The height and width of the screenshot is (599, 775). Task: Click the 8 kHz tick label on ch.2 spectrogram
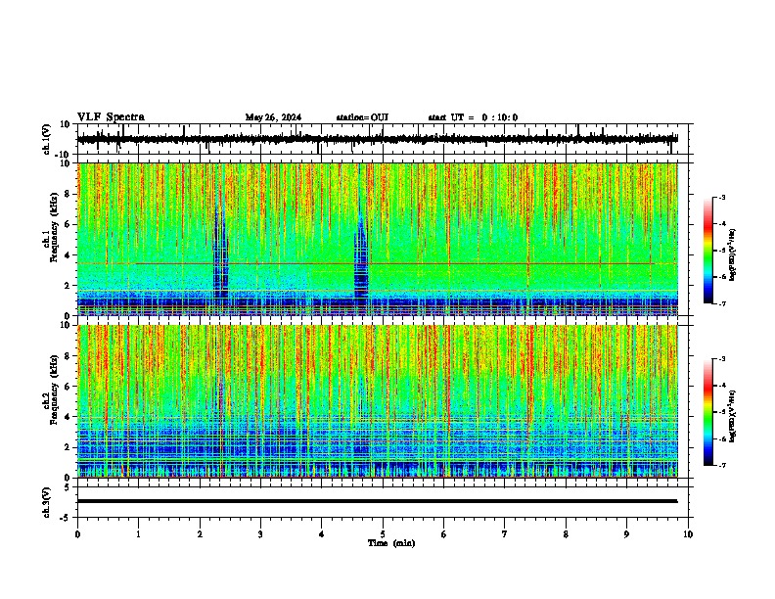click(x=68, y=356)
